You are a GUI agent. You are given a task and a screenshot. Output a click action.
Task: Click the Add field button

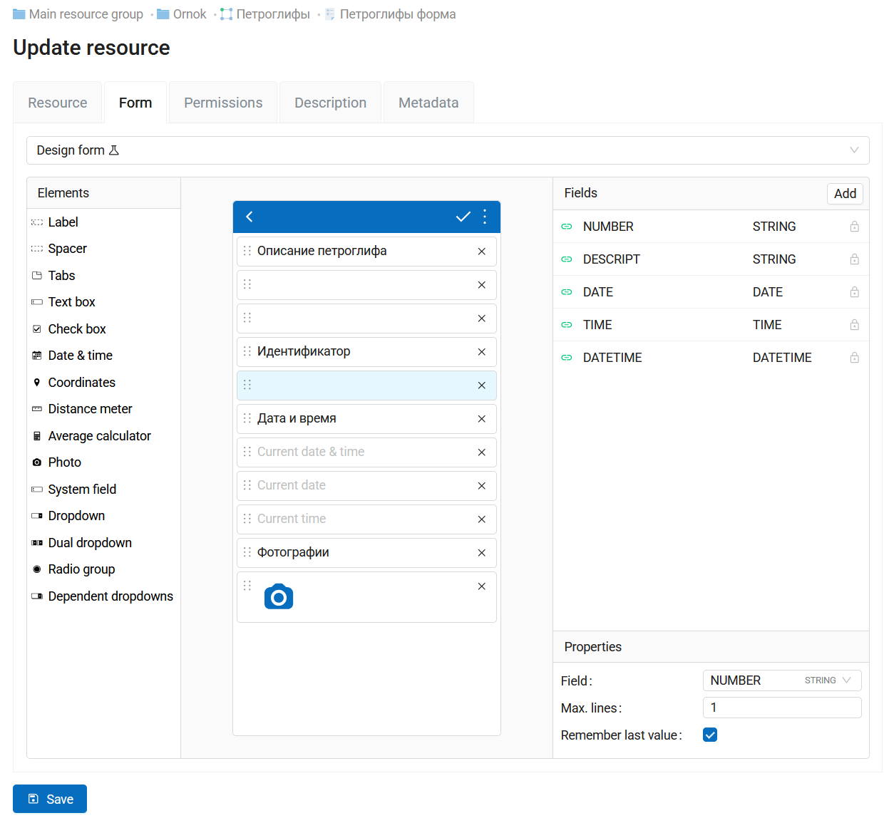click(x=845, y=194)
